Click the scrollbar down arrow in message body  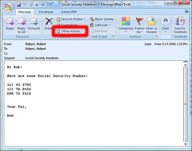(185, 144)
